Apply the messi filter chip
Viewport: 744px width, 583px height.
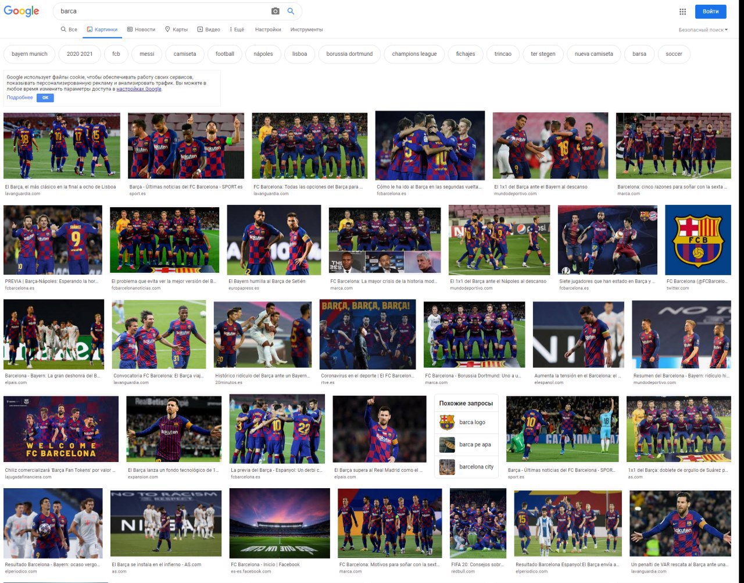point(147,54)
